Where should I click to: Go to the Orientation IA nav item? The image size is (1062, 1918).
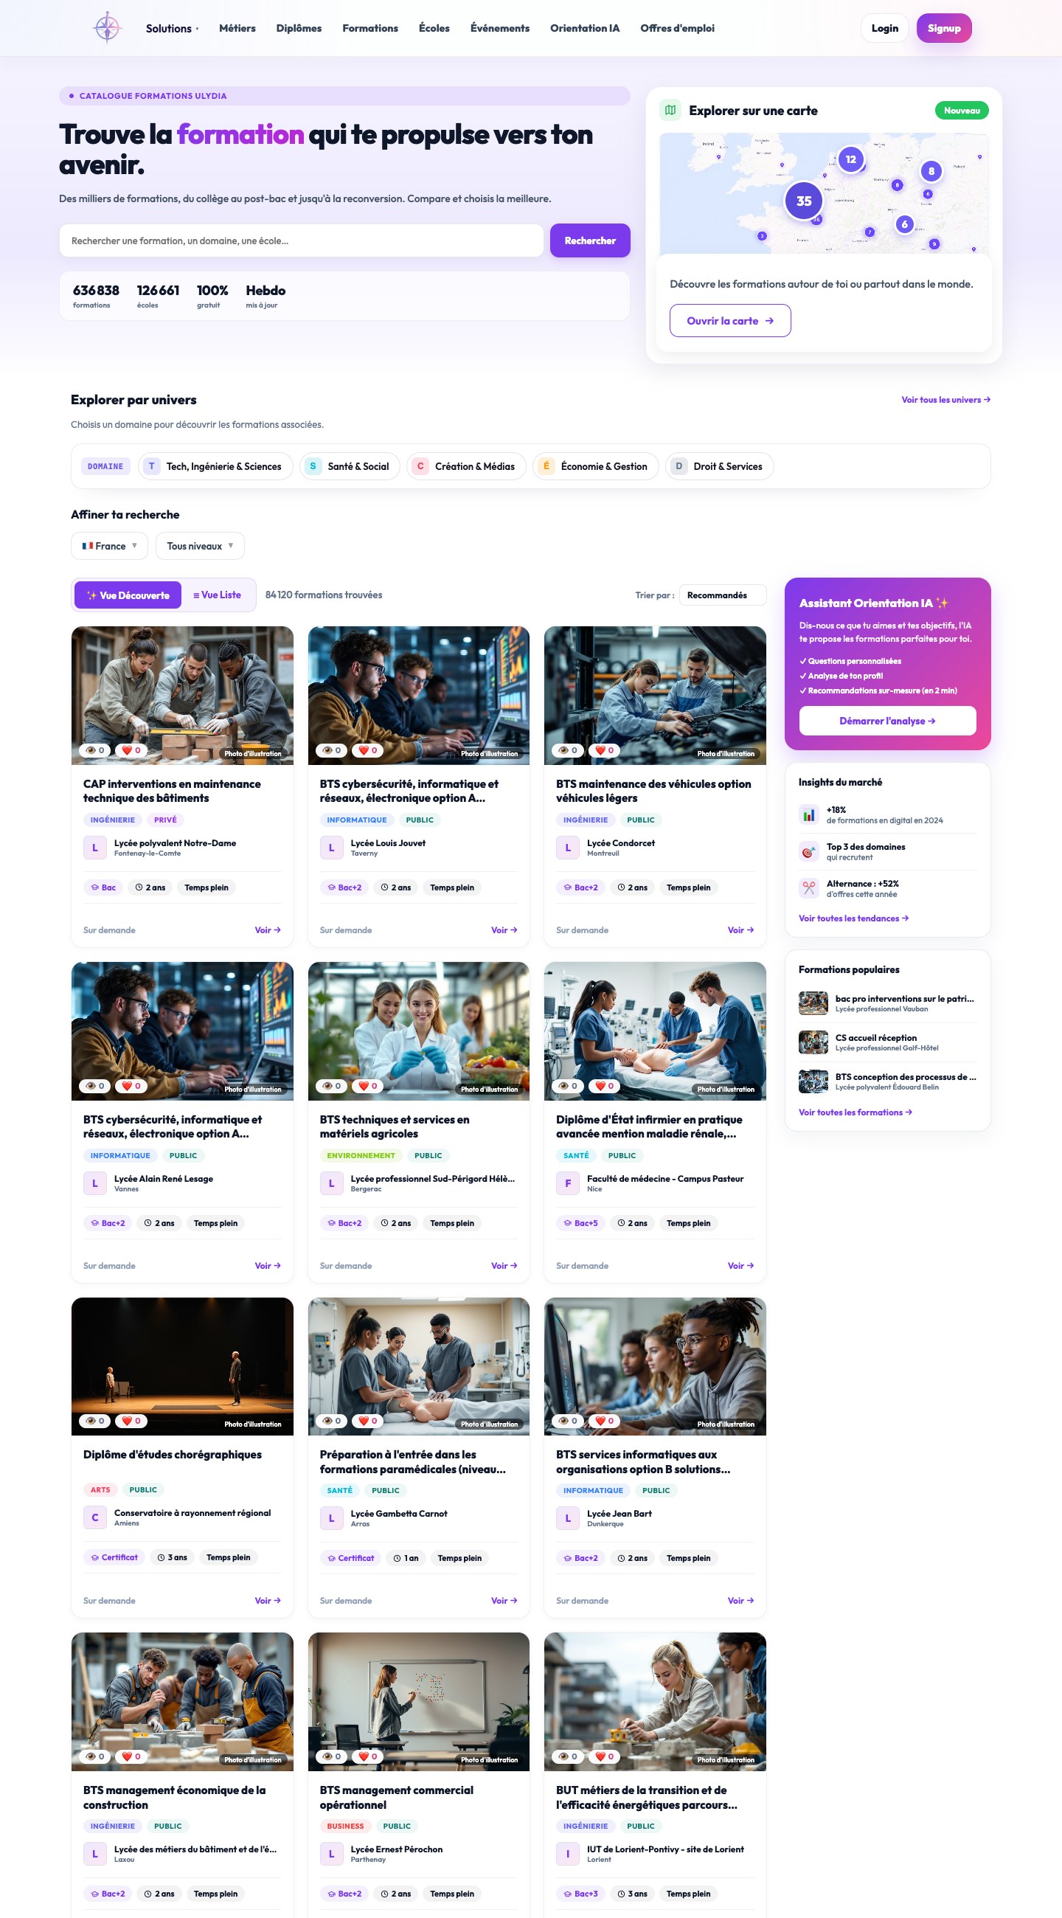584,28
